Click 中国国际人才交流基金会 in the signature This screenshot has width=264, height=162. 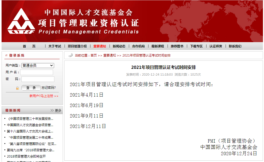[x=229, y=147]
